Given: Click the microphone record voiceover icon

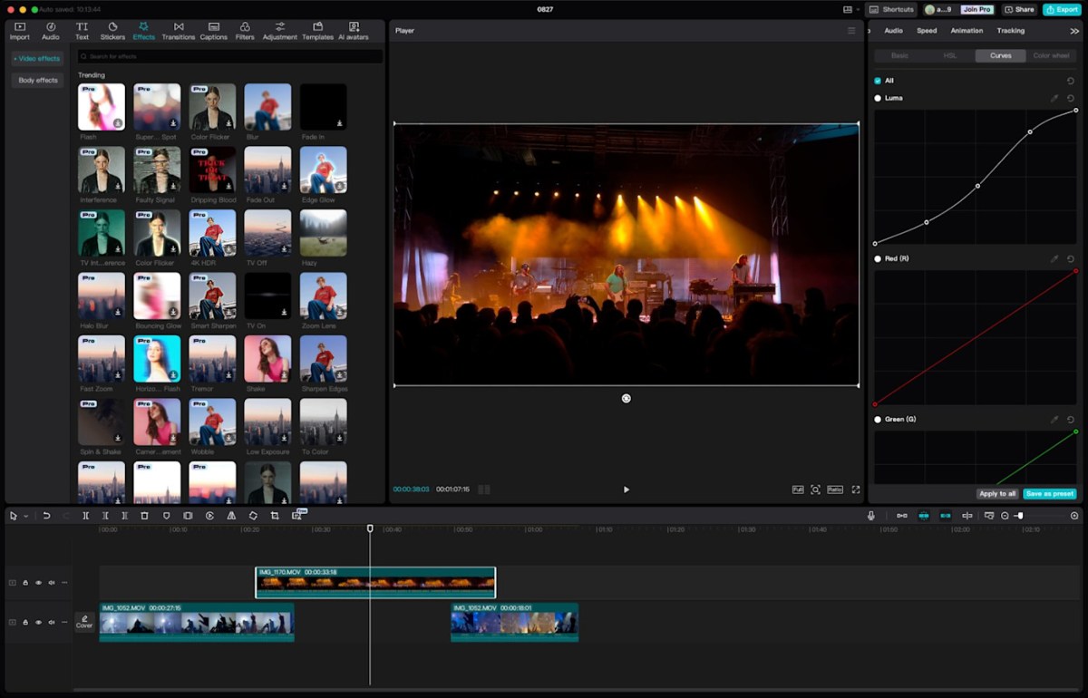Looking at the screenshot, I should pyautogui.click(x=870, y=516).
